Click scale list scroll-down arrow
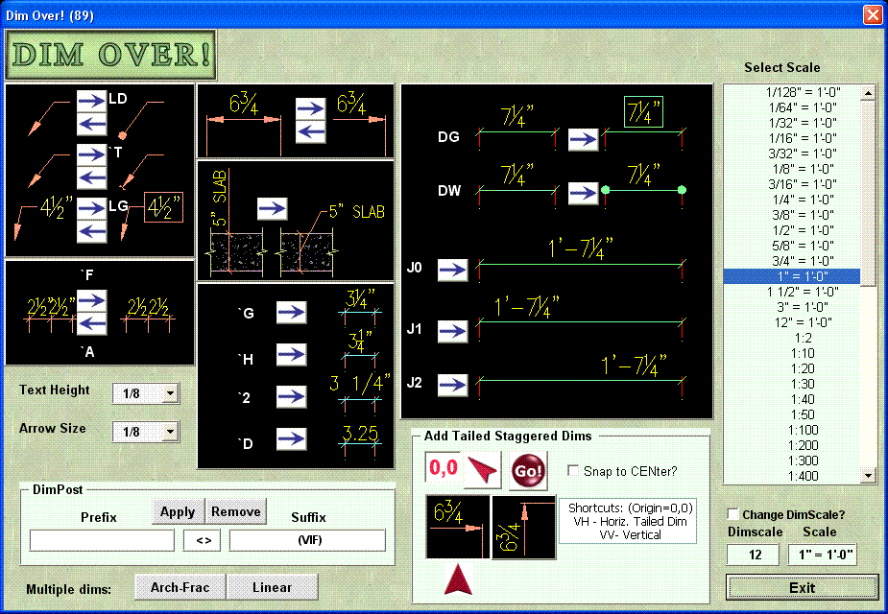 pos(868,476)
